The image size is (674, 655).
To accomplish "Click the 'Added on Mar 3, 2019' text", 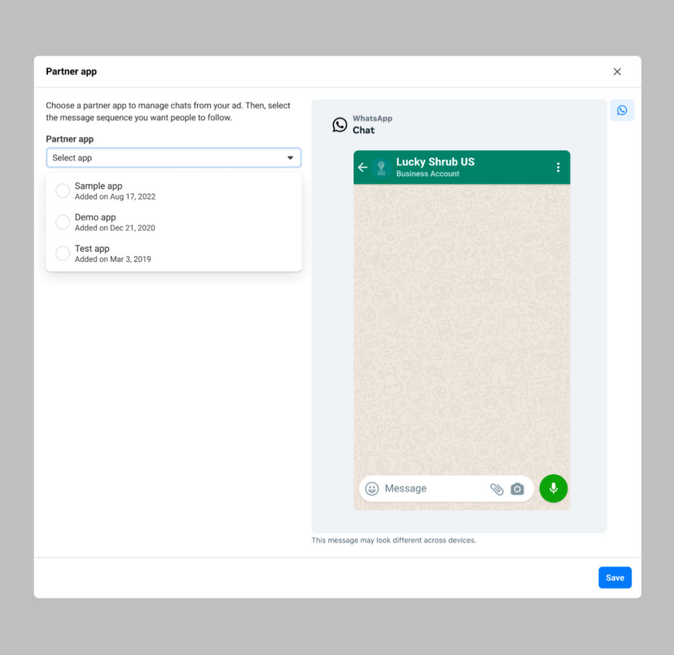I will coord(113,260).
